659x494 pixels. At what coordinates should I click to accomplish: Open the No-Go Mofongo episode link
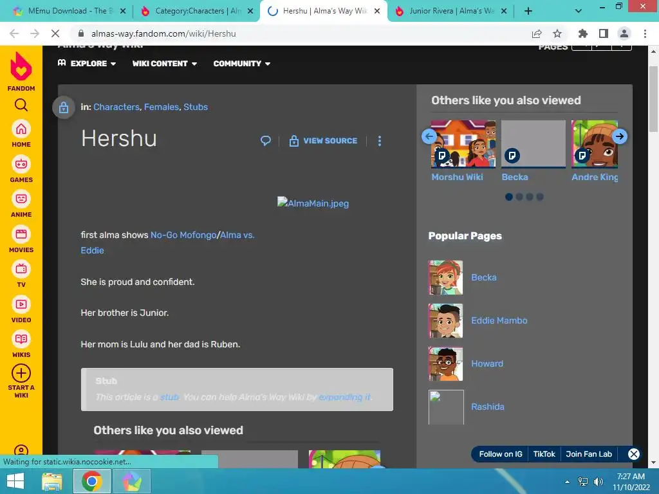click(x=183, y=235)
